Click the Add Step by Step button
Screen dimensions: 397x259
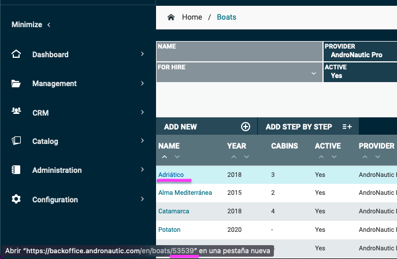pos(307,127)
